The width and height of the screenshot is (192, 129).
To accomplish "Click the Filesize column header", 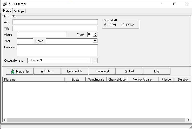I will [x=166, y=80].
